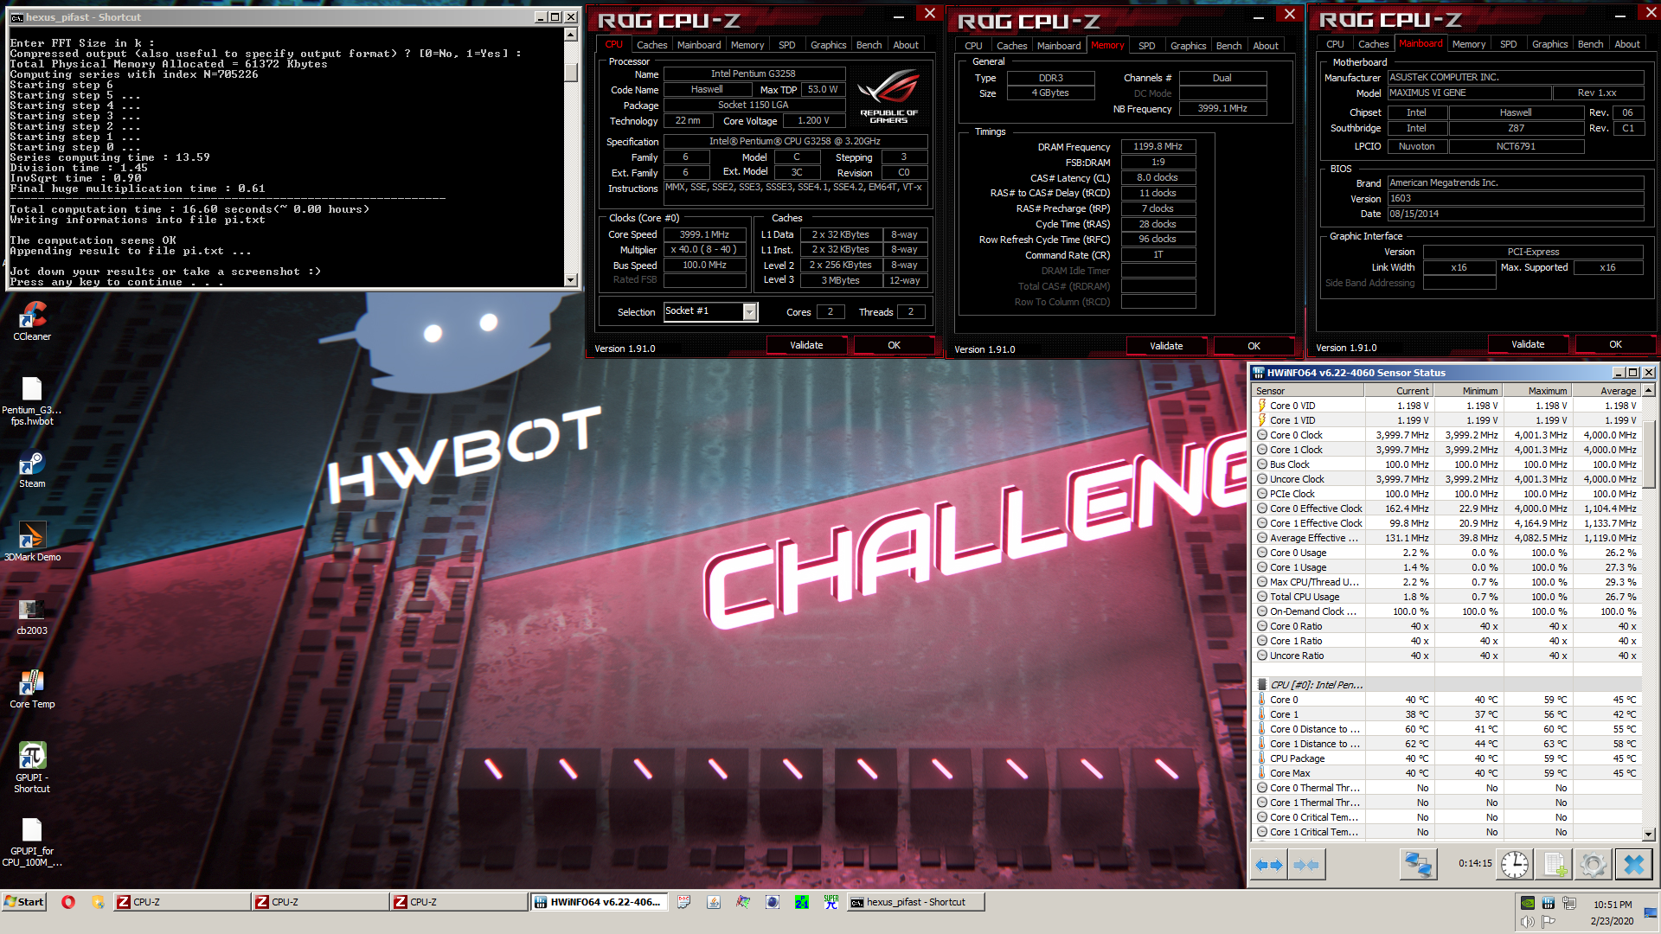Open Selection Socket #1 dropdown in CPU-Z
This screenshot has width=1661, height=934.
click(x=749, y=311)
